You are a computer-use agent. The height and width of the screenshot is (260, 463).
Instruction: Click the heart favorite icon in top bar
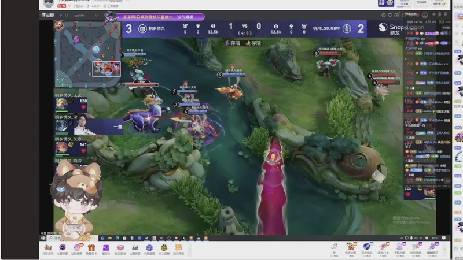pyautogui.click(x=390, y=15)
